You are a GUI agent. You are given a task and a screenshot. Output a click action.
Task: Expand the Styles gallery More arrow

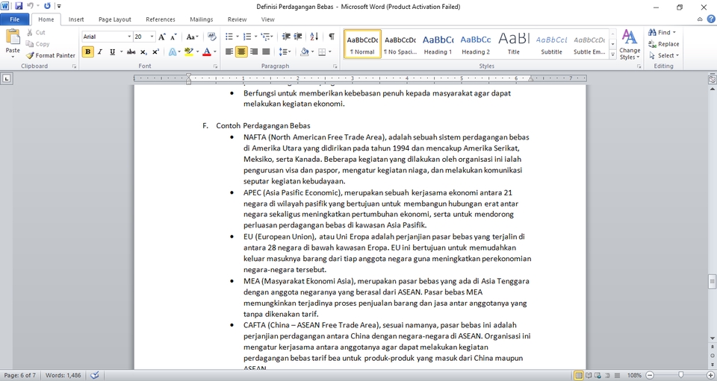tap(612, 54)
